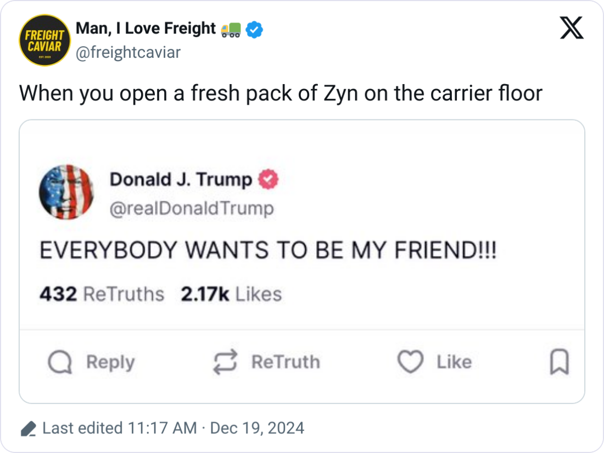Click the blue verified badge

click(254, 30)
